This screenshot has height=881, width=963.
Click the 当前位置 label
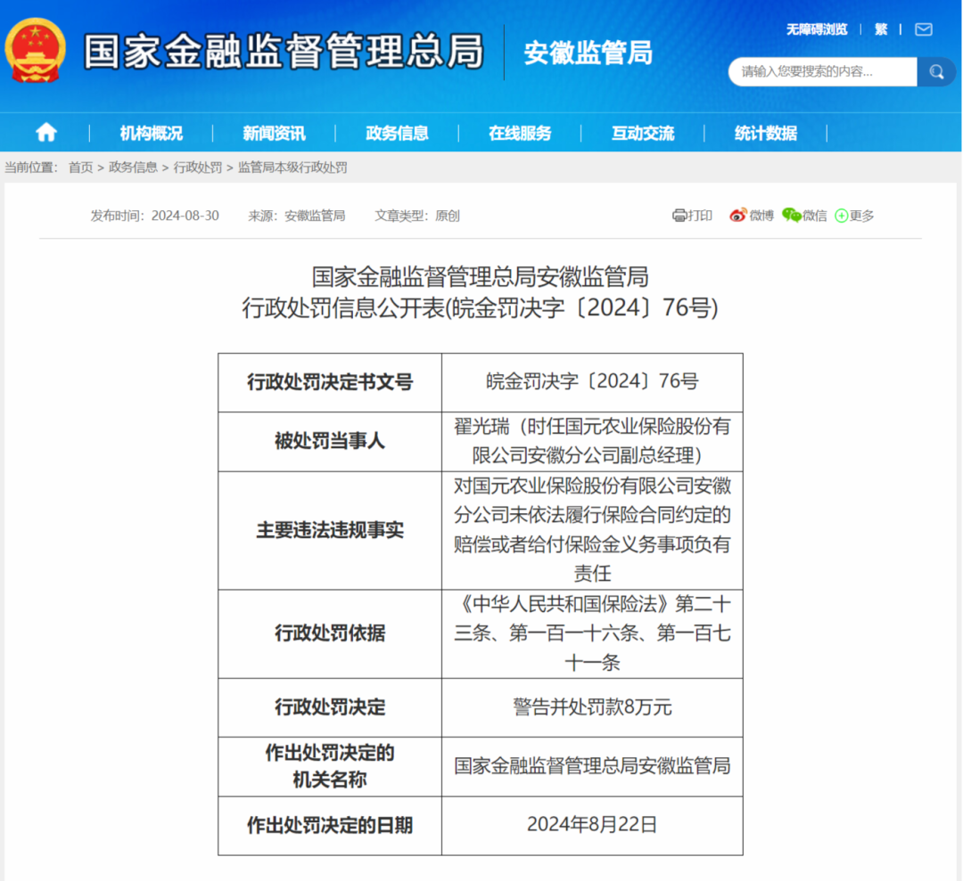click(x=31, y=167)
